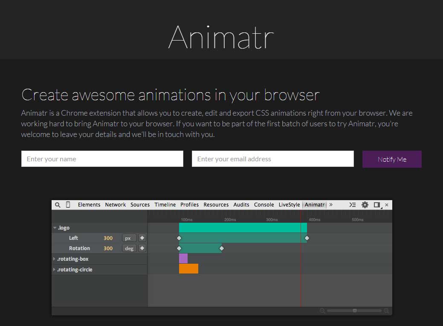Click the zoom-in magnifier on the timeline
The height and width of the screenshot is (326, 443).
click(386, 311)
